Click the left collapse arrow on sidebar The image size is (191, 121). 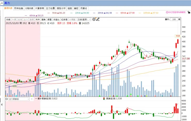[2, 105]
